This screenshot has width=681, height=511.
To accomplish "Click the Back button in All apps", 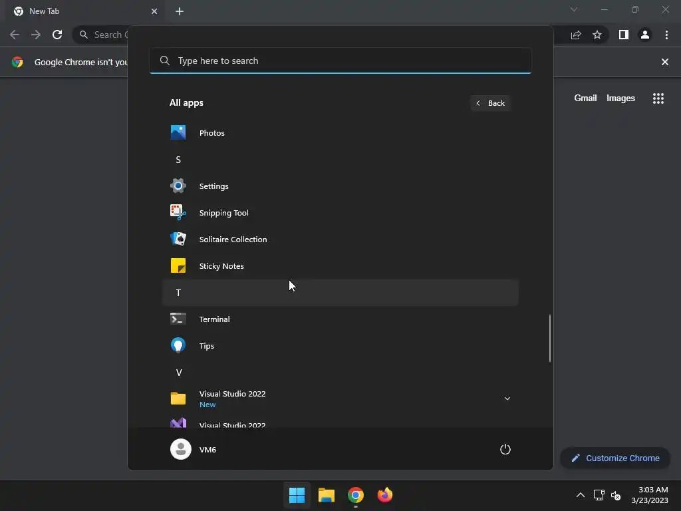I will [490, 103].
